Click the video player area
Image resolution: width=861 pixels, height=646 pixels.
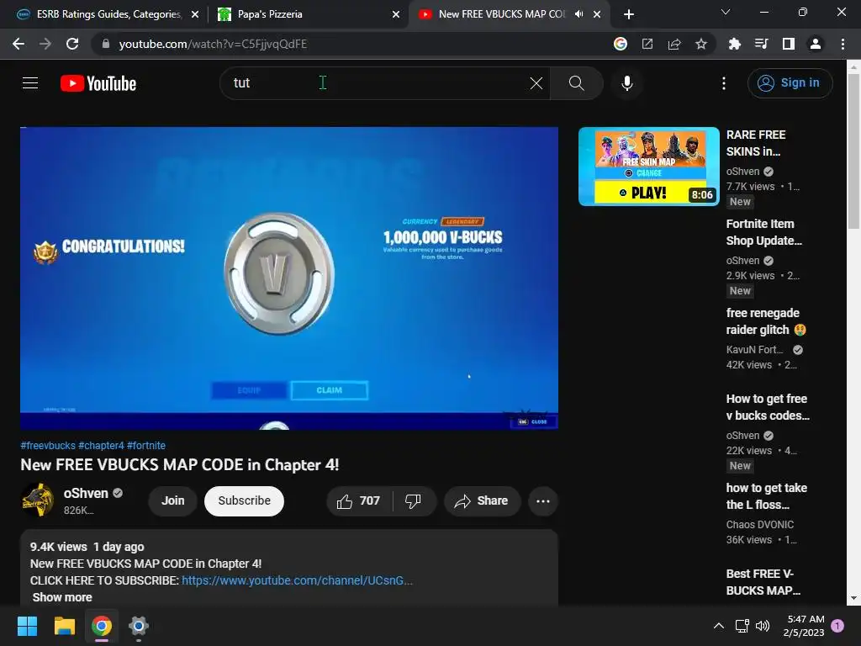pos(289,278)
